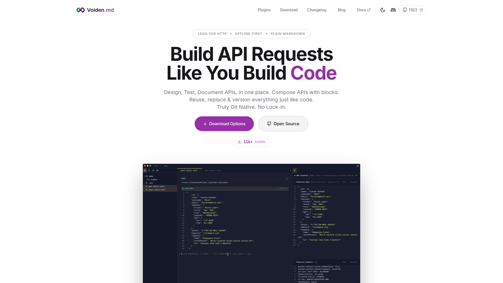Go to the Plugins page

(x=264, y=10)
